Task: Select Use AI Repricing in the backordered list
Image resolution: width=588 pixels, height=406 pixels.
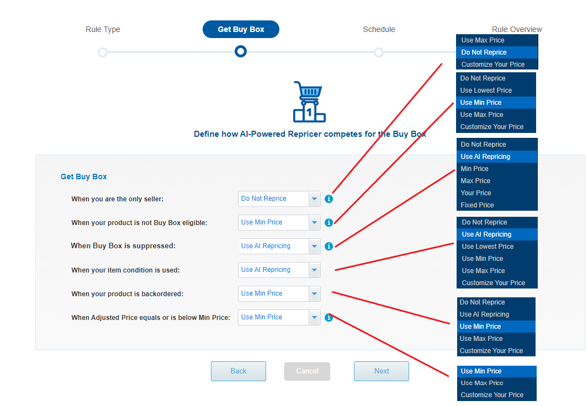Action: coord(495,314)
